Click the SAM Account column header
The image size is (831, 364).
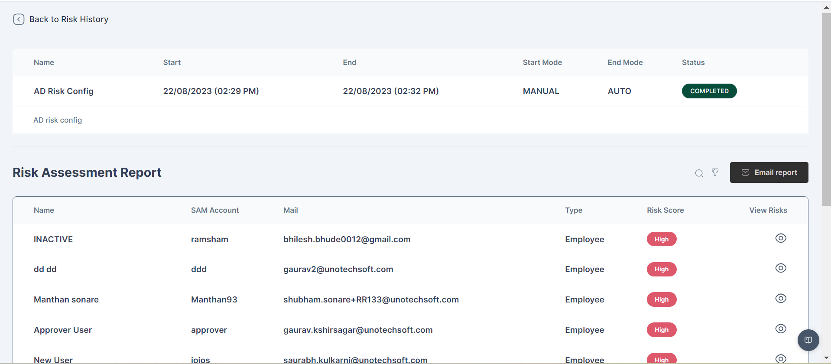[215, 210]
